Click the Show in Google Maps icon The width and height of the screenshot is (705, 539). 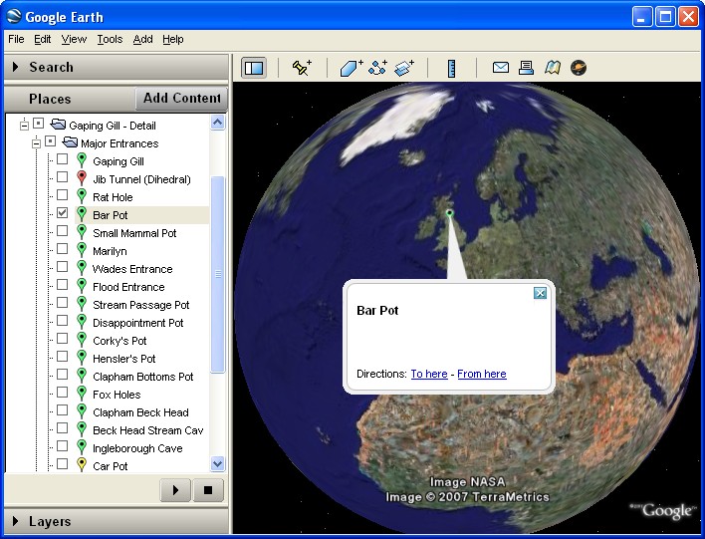[553, 68]
